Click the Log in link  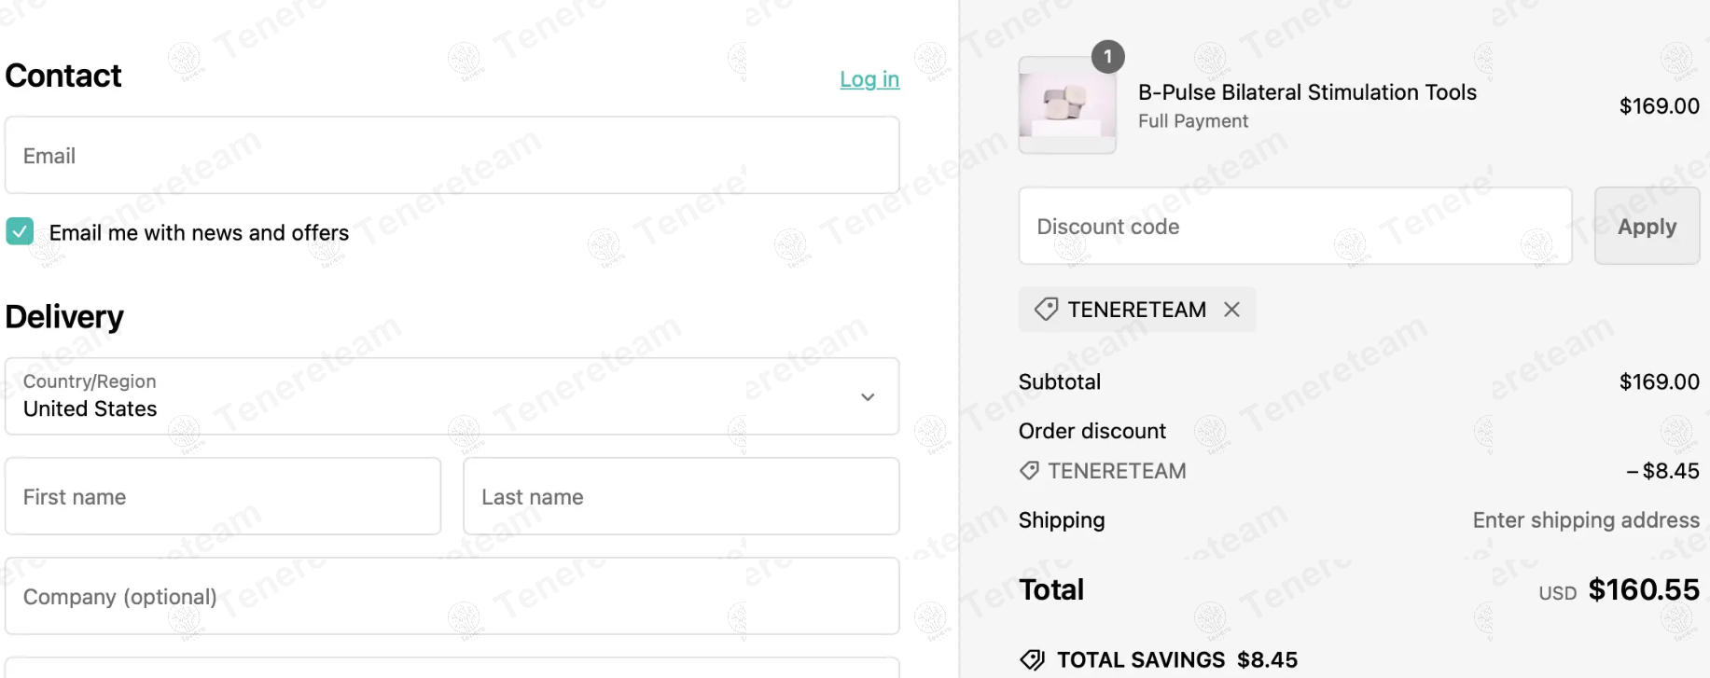869,80
